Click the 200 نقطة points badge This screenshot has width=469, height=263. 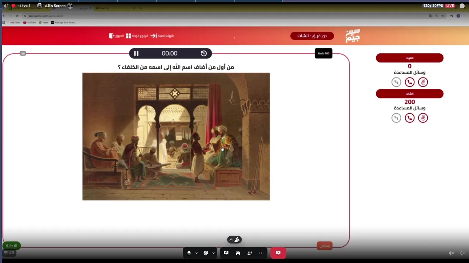tap(324, 53)
